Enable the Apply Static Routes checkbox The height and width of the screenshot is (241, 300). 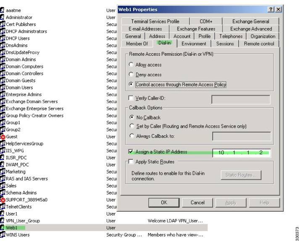pos(131,162)
